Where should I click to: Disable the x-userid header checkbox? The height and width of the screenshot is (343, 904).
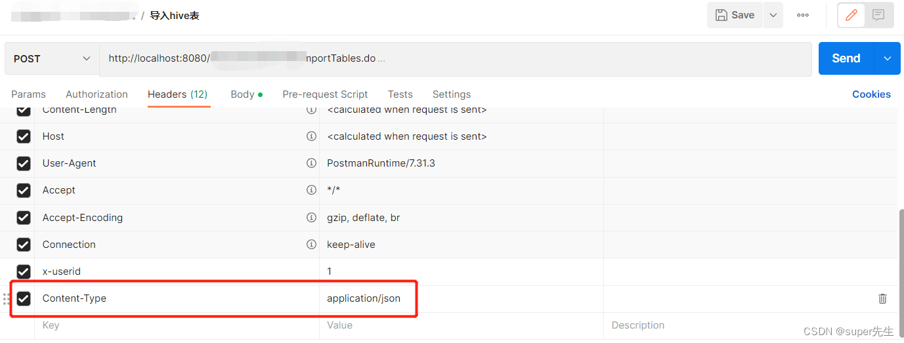[24, 272]
